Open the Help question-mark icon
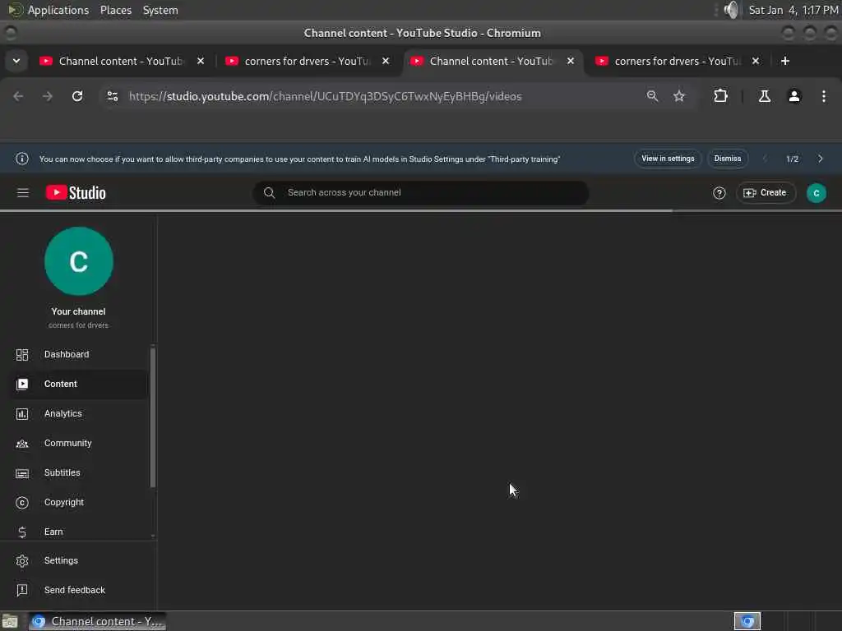 [x=719, y=193]
